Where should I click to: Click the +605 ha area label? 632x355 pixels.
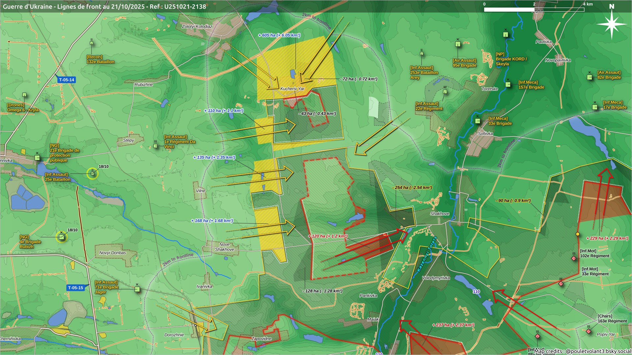pos(279,35)
